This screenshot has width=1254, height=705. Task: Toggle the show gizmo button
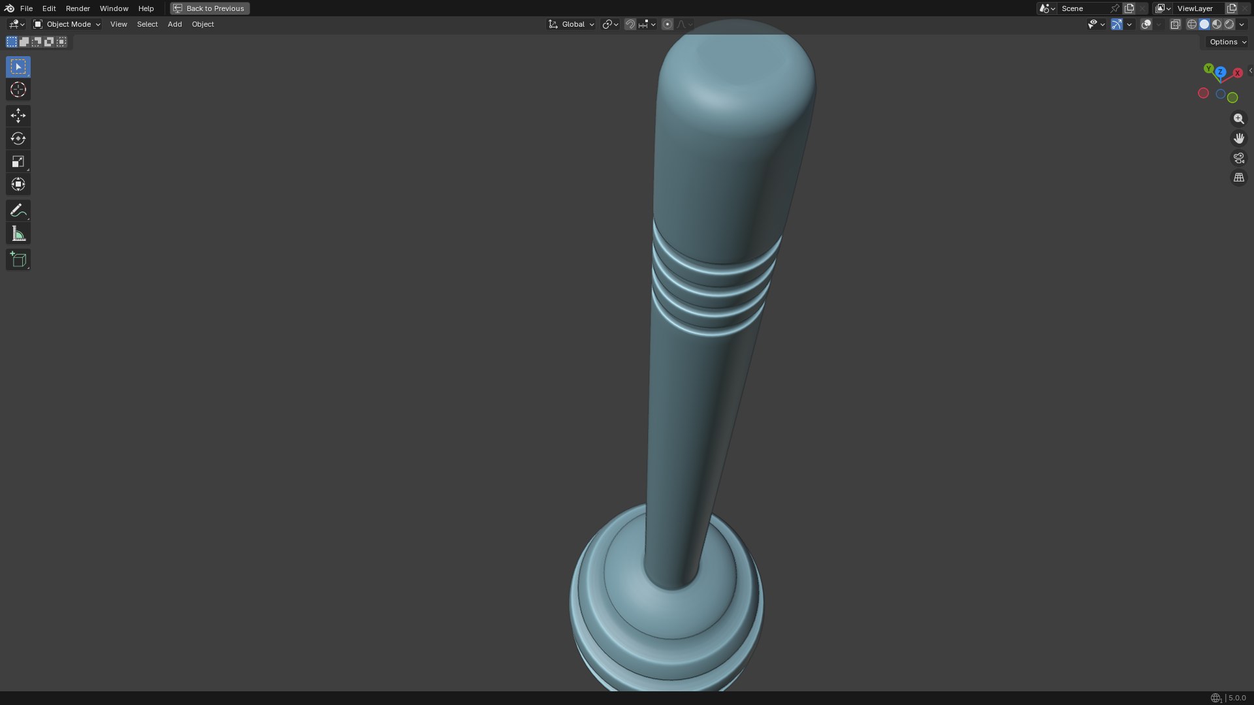click(x=1117, y=24)
